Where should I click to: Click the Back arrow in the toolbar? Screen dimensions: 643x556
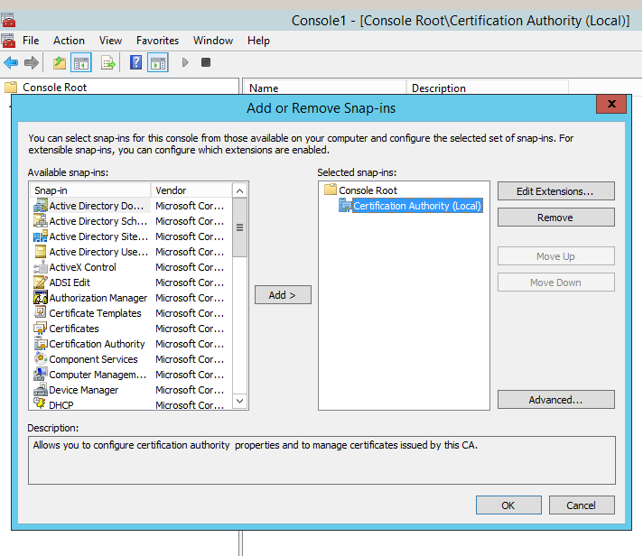pos(11,62)
